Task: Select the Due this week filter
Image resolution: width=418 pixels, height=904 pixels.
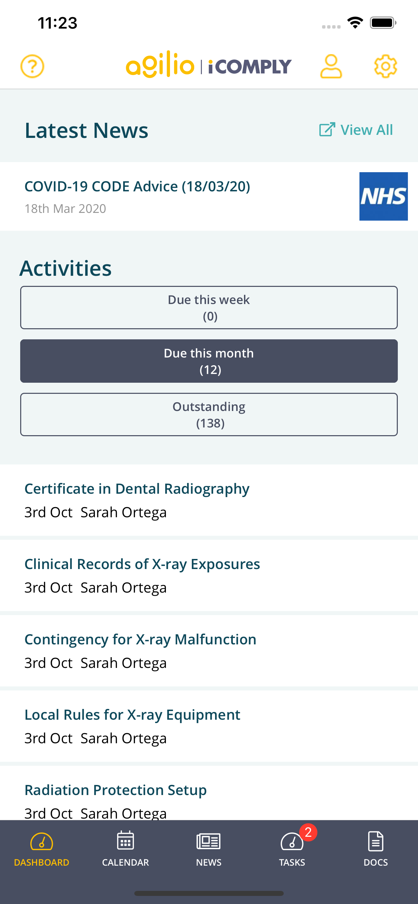Action: (x=209, y=307)
